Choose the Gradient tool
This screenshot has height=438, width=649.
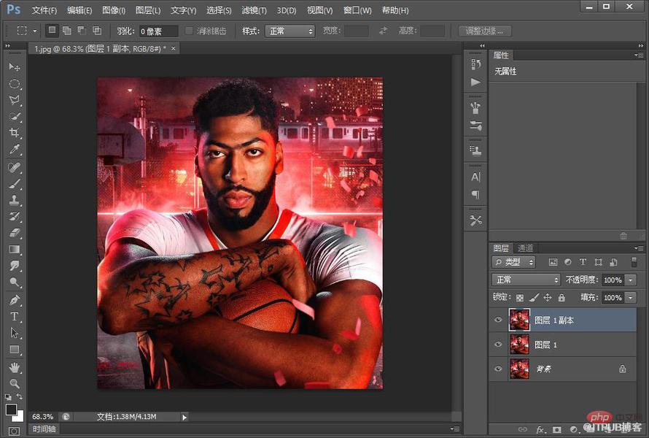point(15,250)
